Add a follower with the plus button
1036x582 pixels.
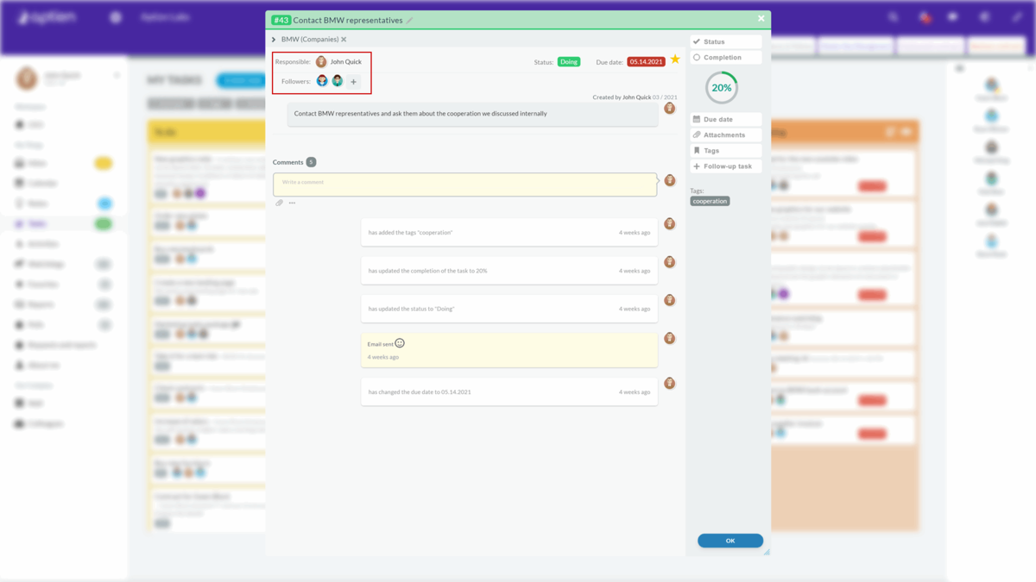coord(353,82)
